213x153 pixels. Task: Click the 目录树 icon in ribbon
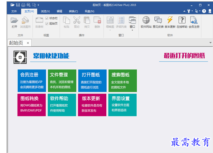coord(39,20)
